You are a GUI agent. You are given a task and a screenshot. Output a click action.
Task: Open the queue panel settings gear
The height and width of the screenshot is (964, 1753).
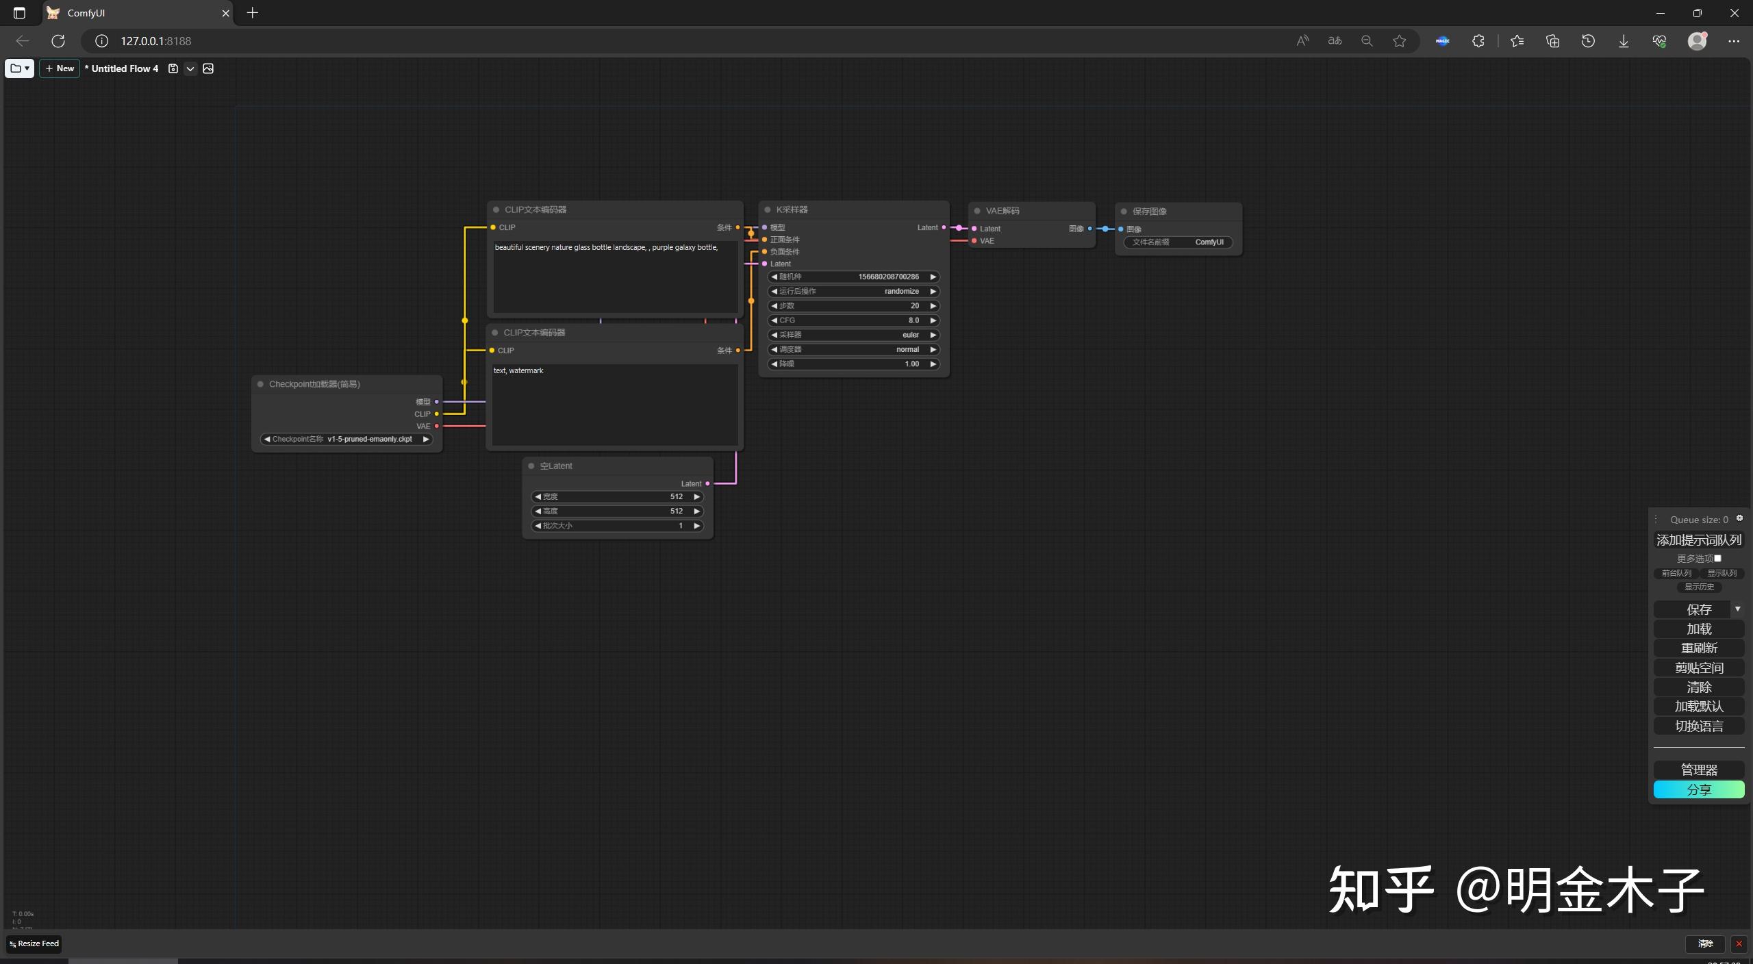[x=1739, y=518]
